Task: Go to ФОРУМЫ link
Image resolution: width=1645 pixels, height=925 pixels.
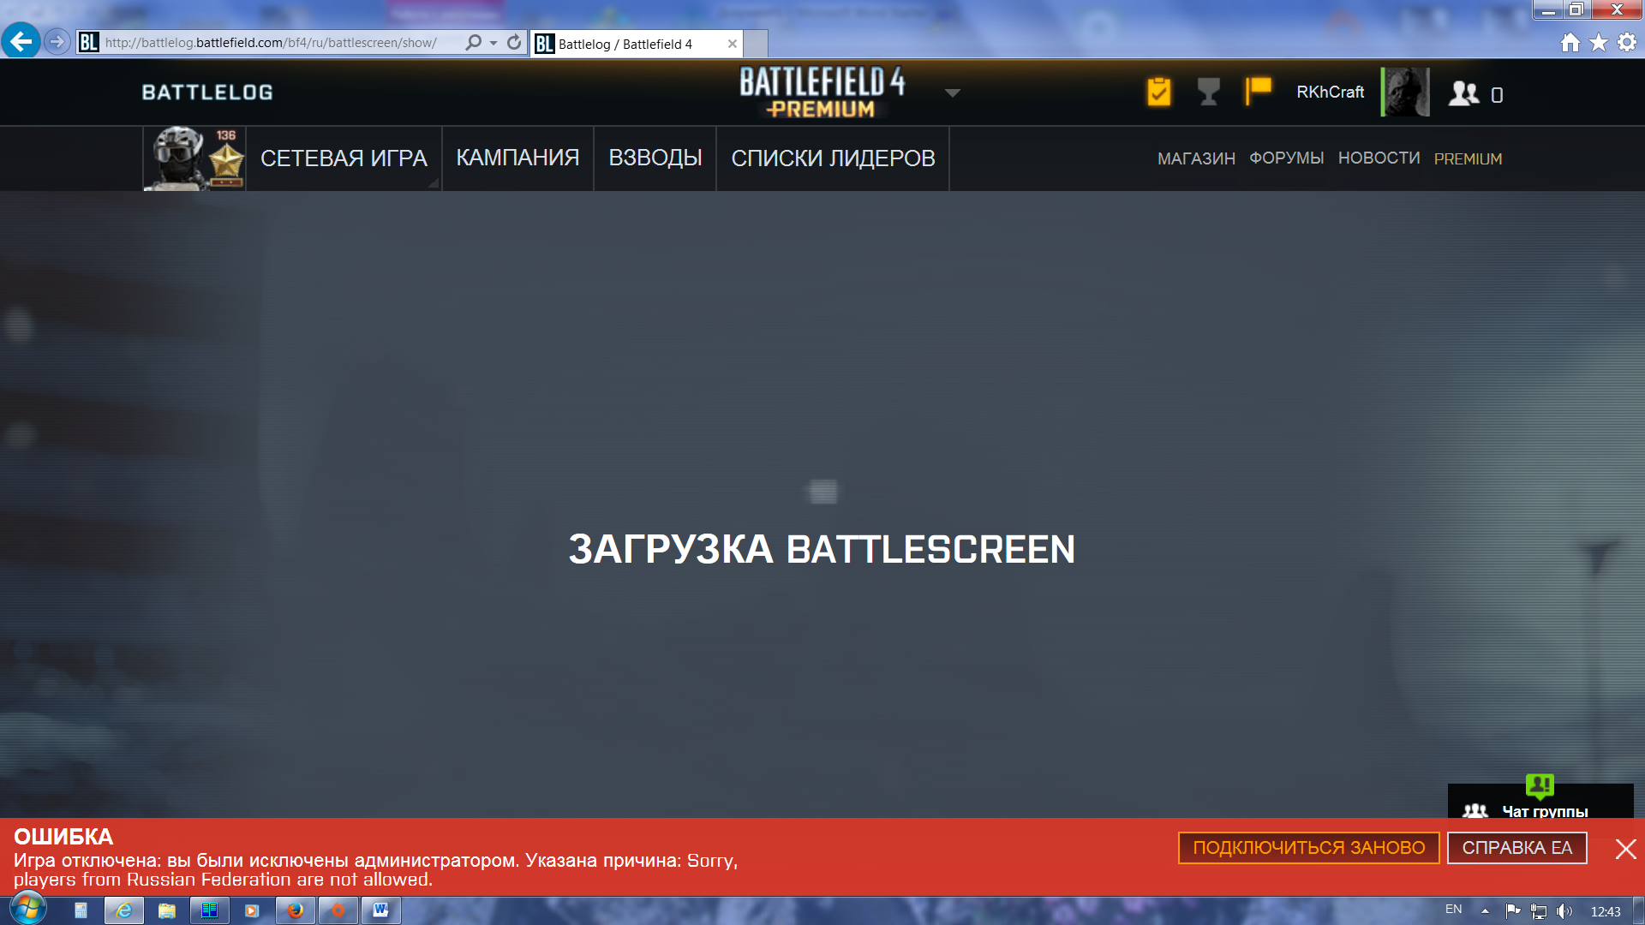Action: click(x=1286, y=158)
